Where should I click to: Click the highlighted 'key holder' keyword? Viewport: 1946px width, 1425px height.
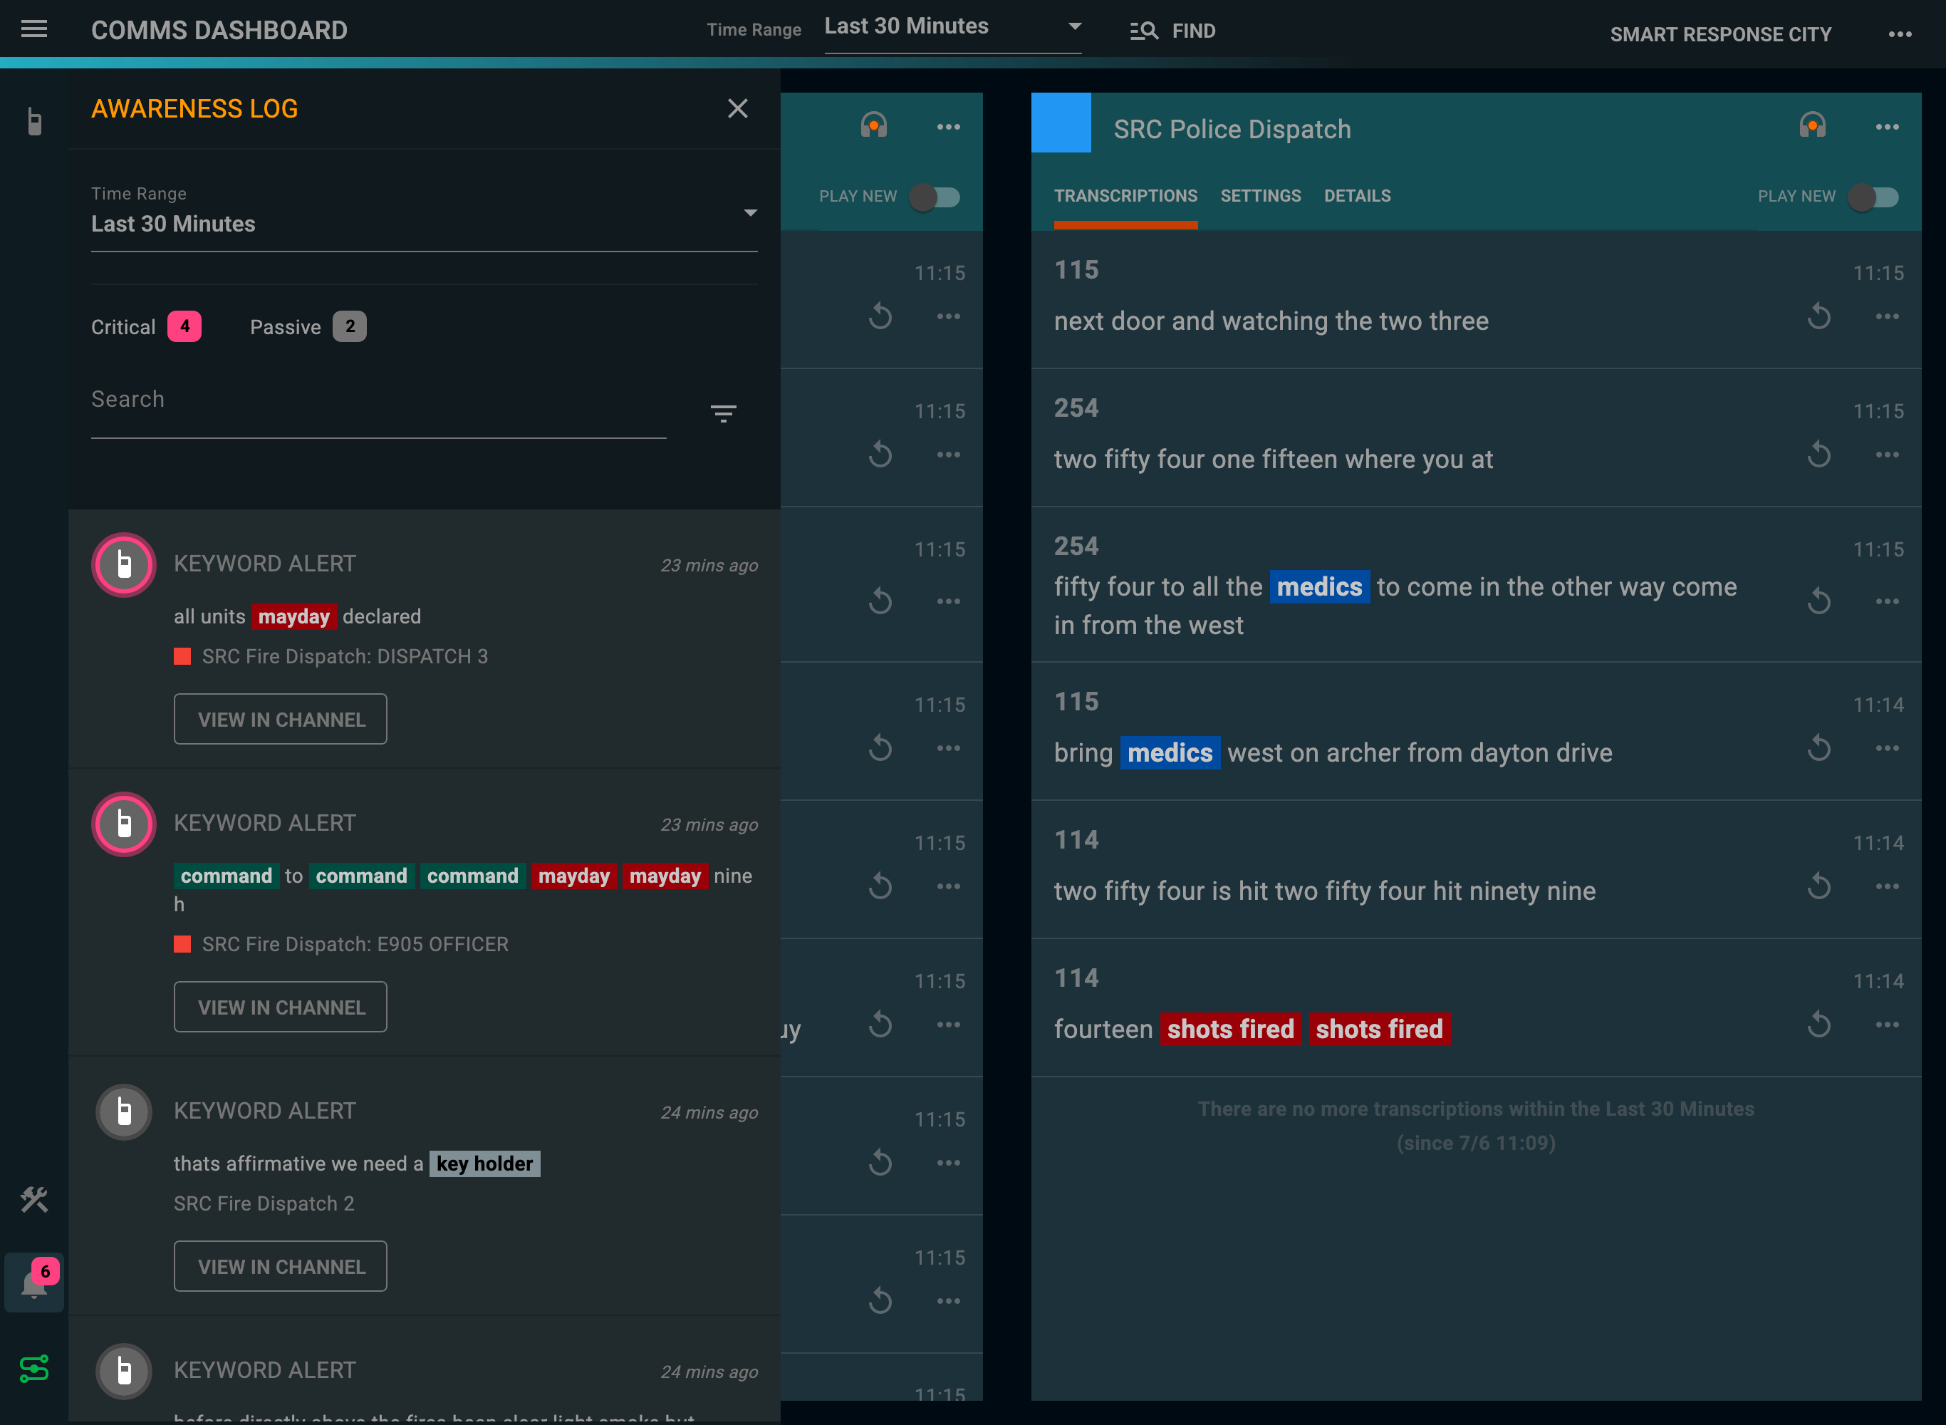pos(484,1164)
